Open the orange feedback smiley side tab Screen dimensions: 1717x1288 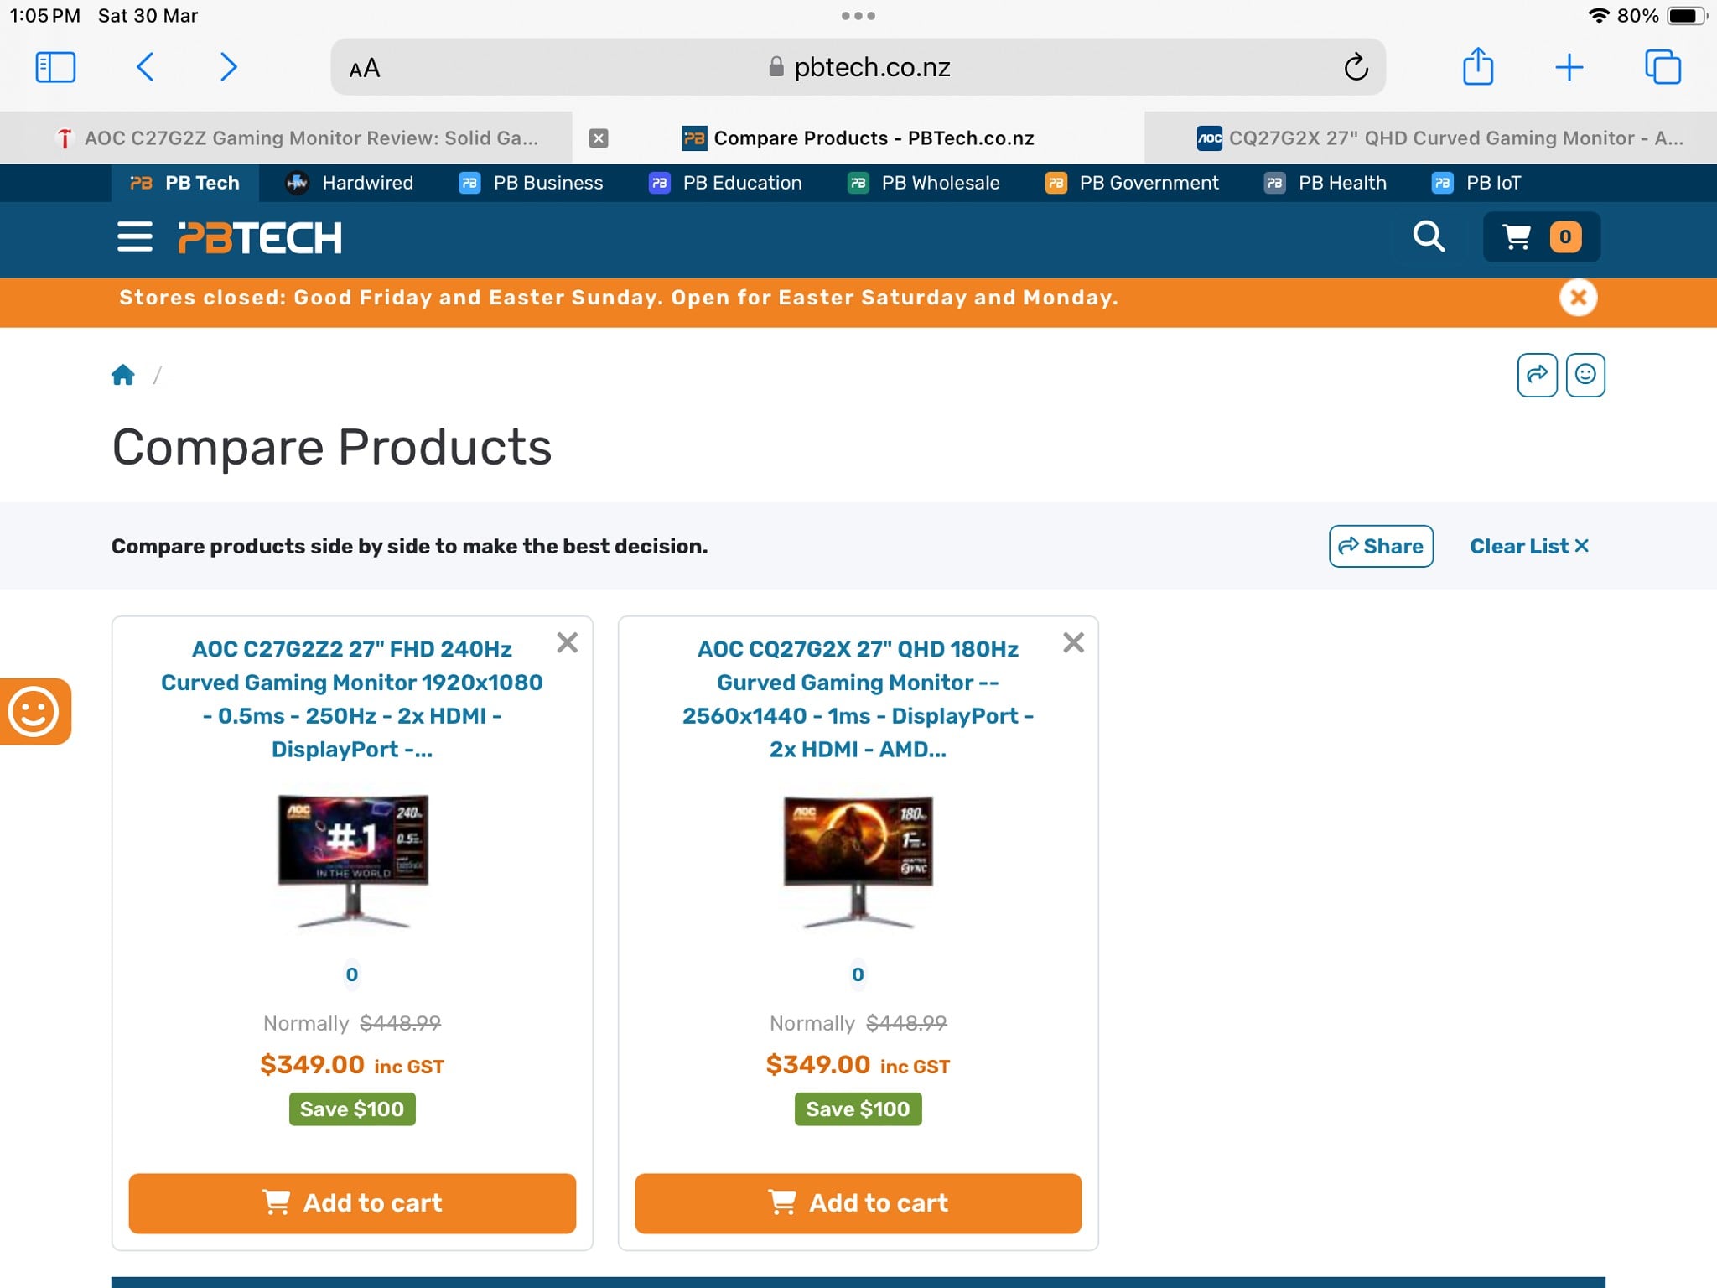coord(34,711)
